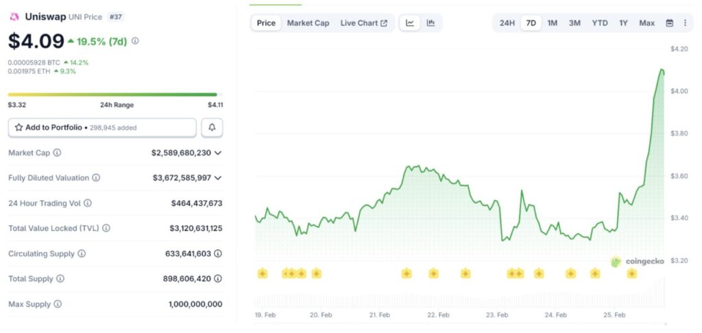702x333 pixels.
Task: Expand the Market Cap value chevron
Action: point(218,153)
